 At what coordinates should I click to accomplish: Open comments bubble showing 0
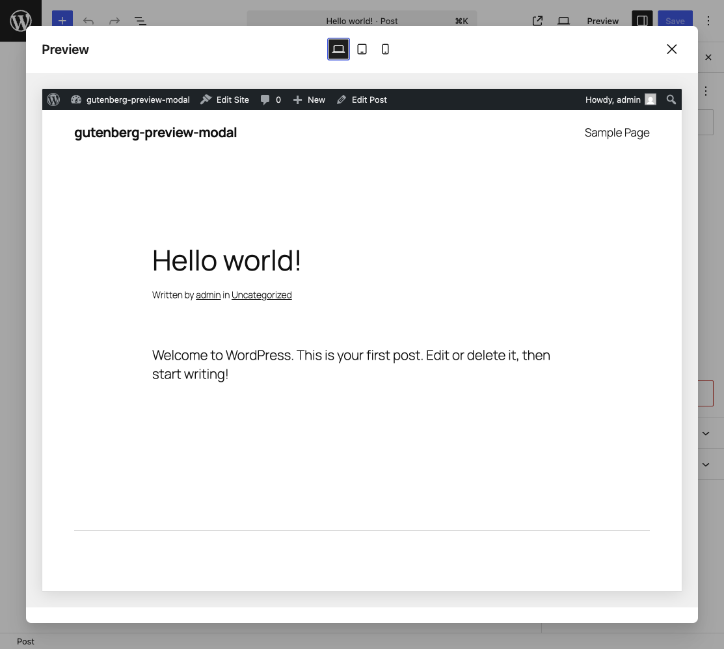coord(271,99)
